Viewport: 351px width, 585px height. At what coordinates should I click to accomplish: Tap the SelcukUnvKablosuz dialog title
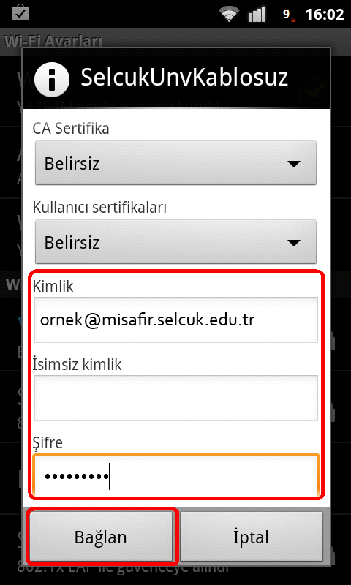pos(184,78)
